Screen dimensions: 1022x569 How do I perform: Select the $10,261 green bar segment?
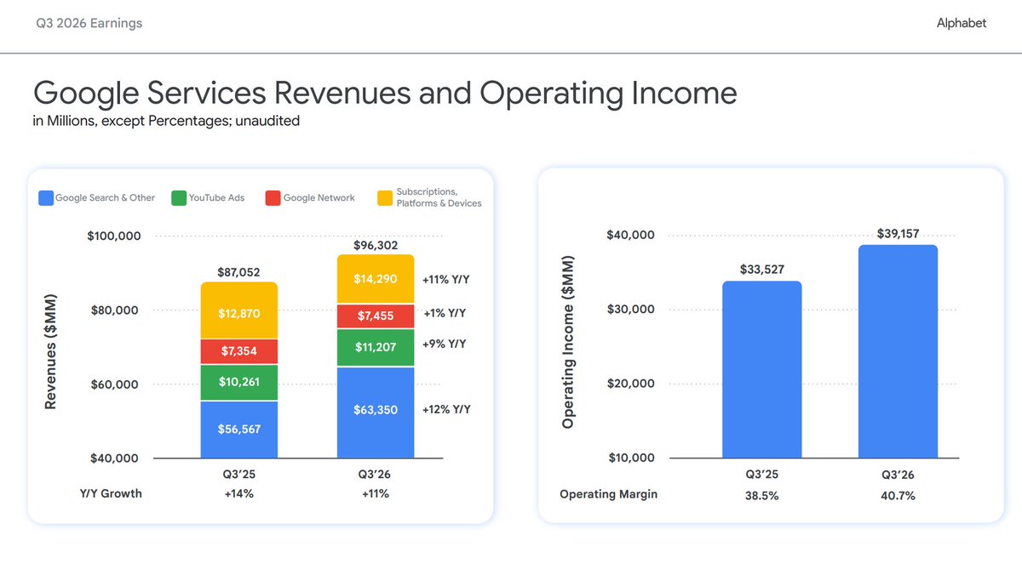[239, 383]
